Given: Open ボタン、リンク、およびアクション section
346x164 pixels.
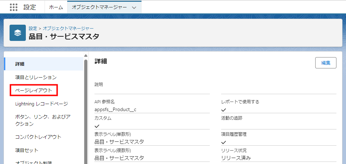Looking at the screenshot, I should click(43, 120).
